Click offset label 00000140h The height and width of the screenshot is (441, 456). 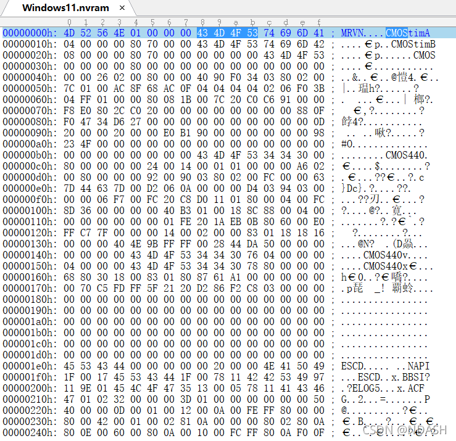point(30,255)
